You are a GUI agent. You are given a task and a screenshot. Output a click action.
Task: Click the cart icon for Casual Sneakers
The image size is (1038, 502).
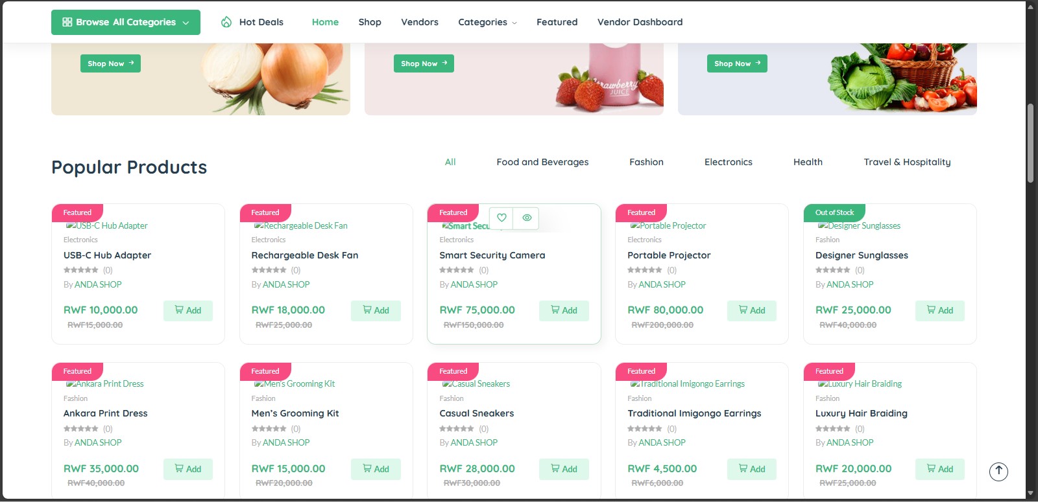coord(555,468)
